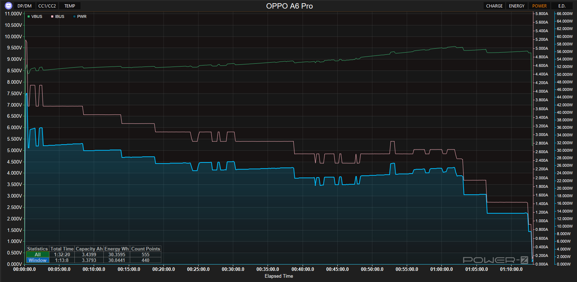Screen dimensions: 577x282
Task: Click the Energy Wh column header
Action: click(x=116, y=249)
